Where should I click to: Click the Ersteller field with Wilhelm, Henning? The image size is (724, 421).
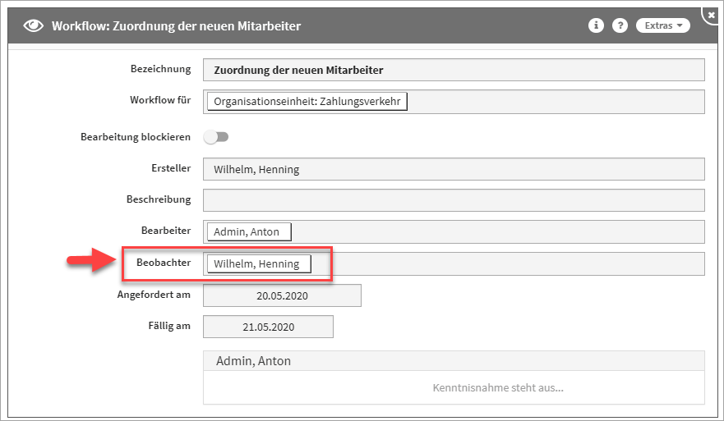(454, 169)
